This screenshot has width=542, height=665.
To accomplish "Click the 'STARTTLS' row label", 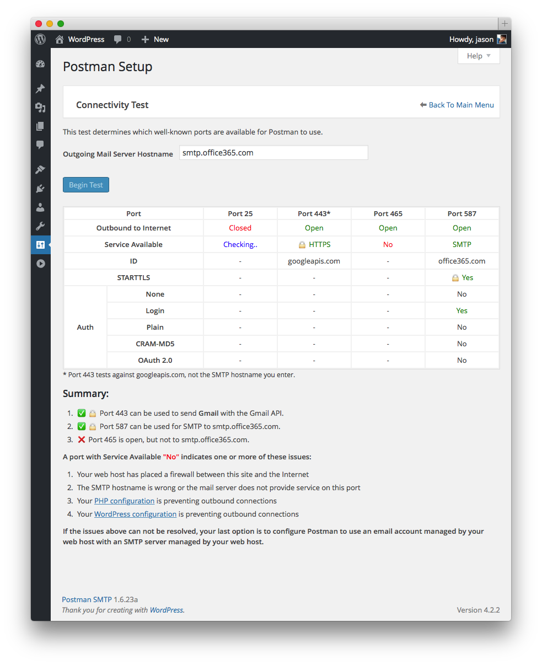I will click(133, 277).
